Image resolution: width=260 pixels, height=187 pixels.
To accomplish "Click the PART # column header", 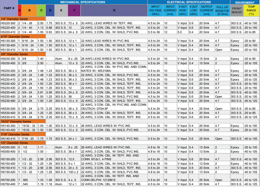I will tap(9, 8).
